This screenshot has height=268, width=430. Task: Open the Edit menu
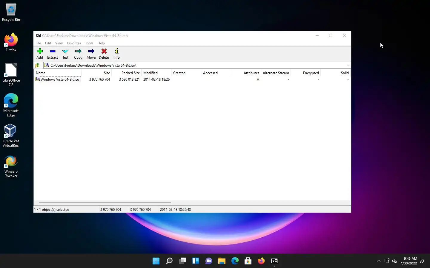[48, 43]
